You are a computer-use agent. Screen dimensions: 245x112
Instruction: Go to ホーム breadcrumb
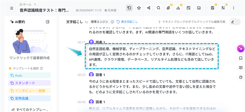coord(25,4)
